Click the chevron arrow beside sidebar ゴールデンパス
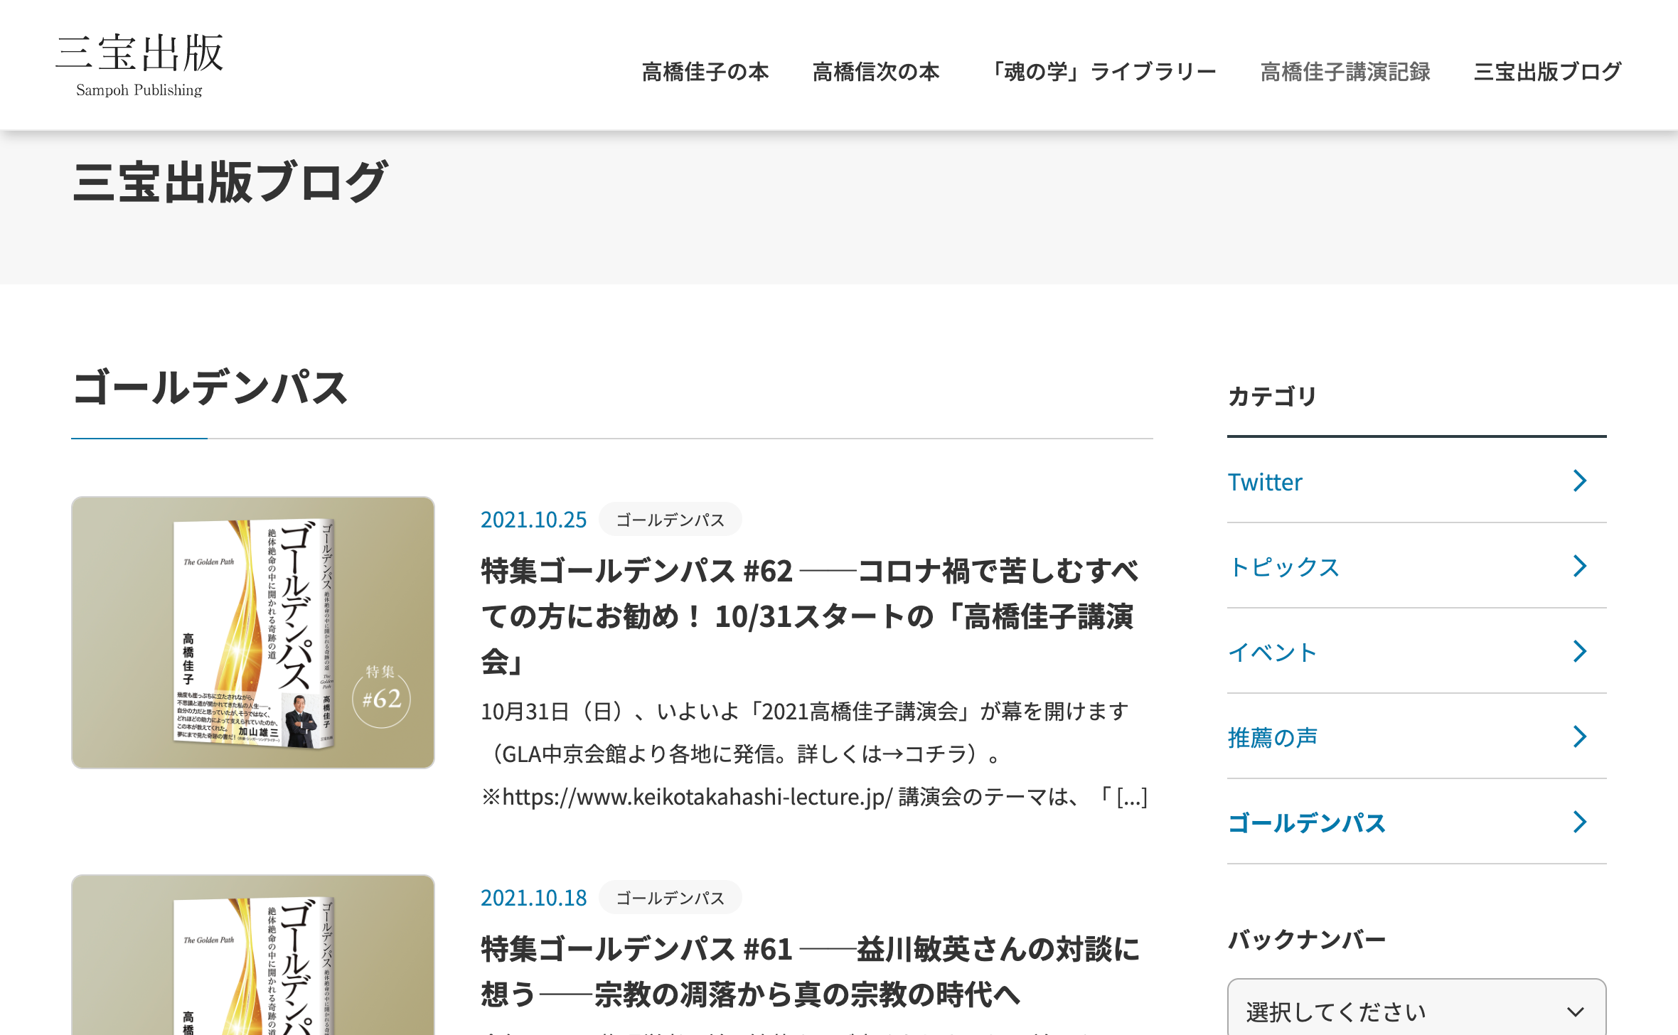The image size is (1678, 1035). (x=1580, y=822)
